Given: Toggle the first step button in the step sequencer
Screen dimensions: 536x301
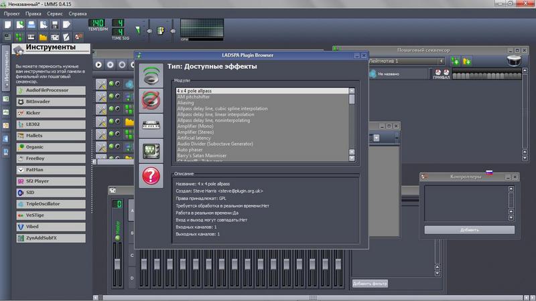Looking at the screenshot, I should [x=455, y=76].
